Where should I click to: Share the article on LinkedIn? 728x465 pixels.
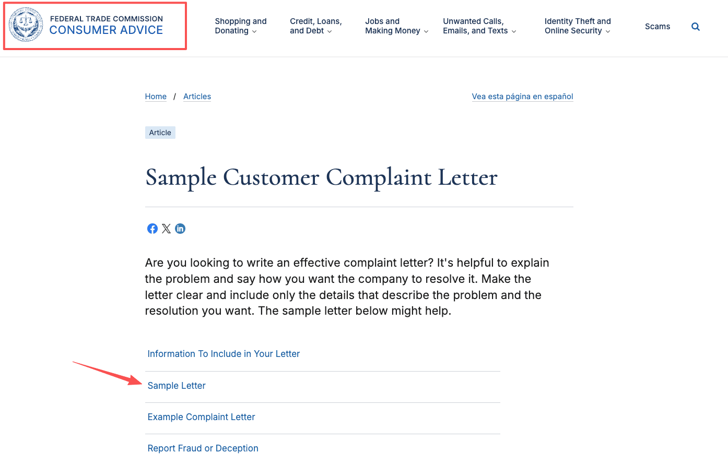180,229
